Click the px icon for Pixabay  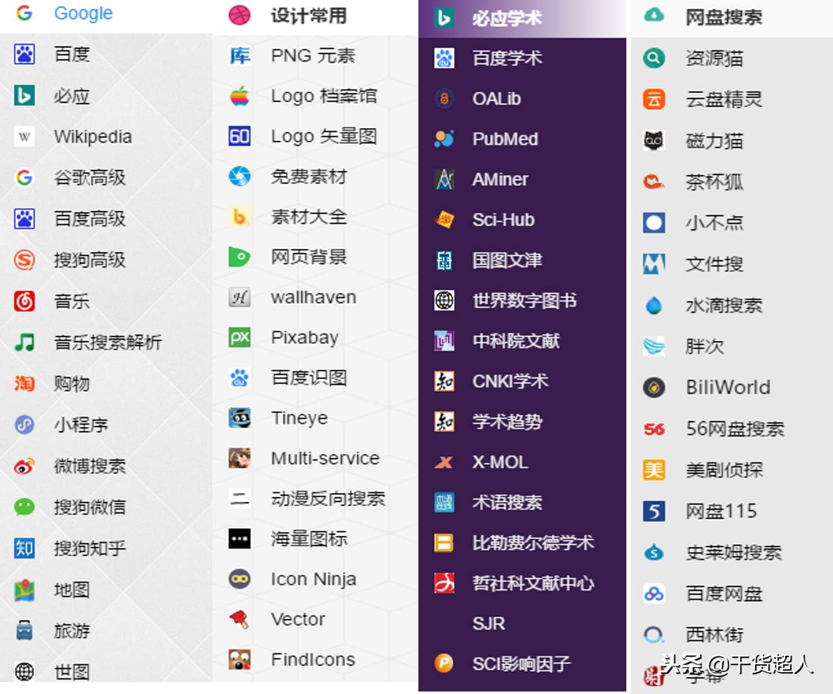[x=239, y=337]
